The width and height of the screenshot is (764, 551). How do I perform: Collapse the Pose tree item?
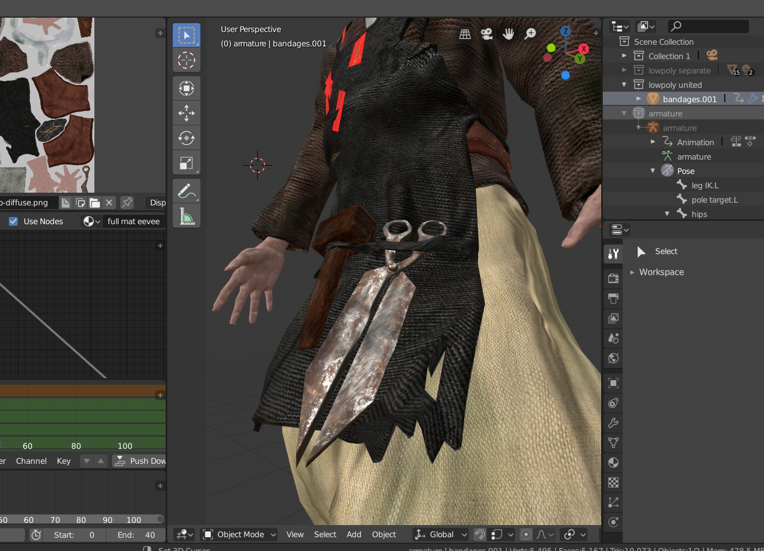point(652,171)
